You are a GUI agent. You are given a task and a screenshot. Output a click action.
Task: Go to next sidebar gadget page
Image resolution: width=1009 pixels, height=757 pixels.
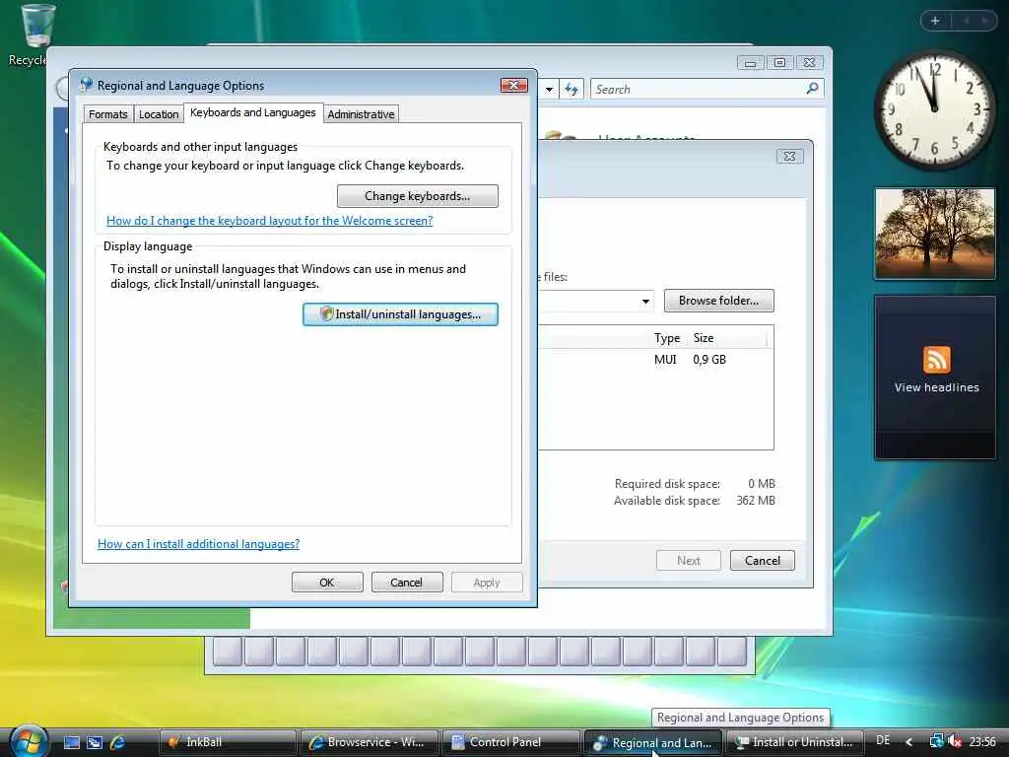pyautogui.click(x=985, y=21)
